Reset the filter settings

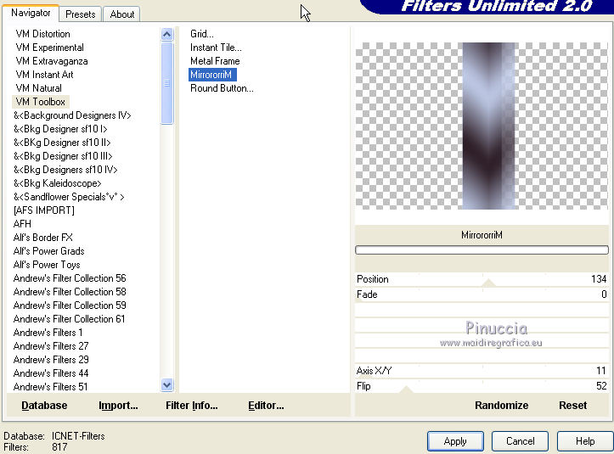tap(572, 406)
